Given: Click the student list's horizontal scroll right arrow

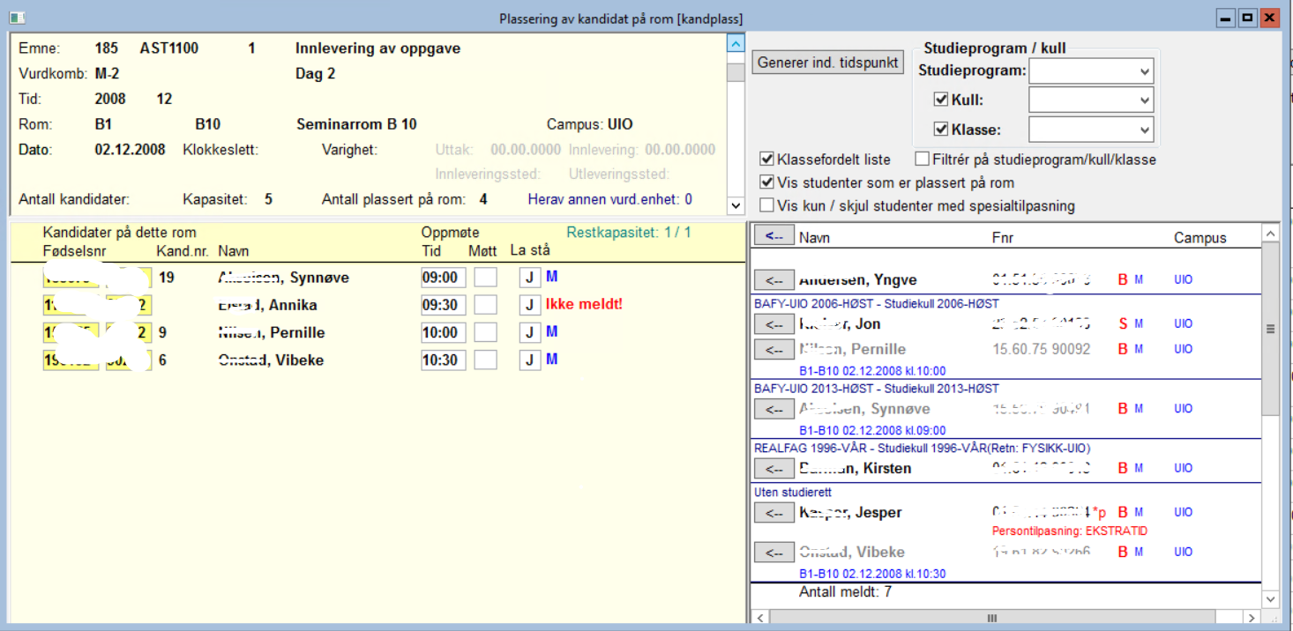Looking at the screenshot, I should click(x=1251, y=618).
